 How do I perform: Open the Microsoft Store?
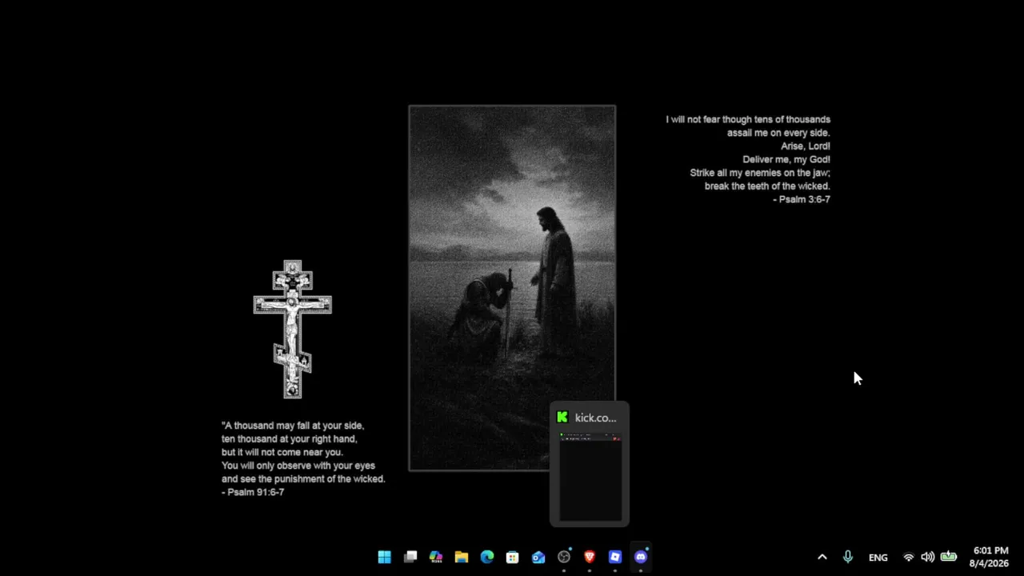point(513,557)
